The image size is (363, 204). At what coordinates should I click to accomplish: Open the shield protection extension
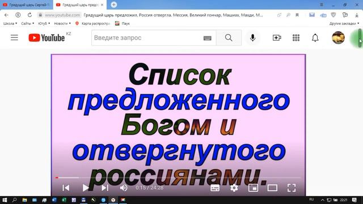point(334,15)
